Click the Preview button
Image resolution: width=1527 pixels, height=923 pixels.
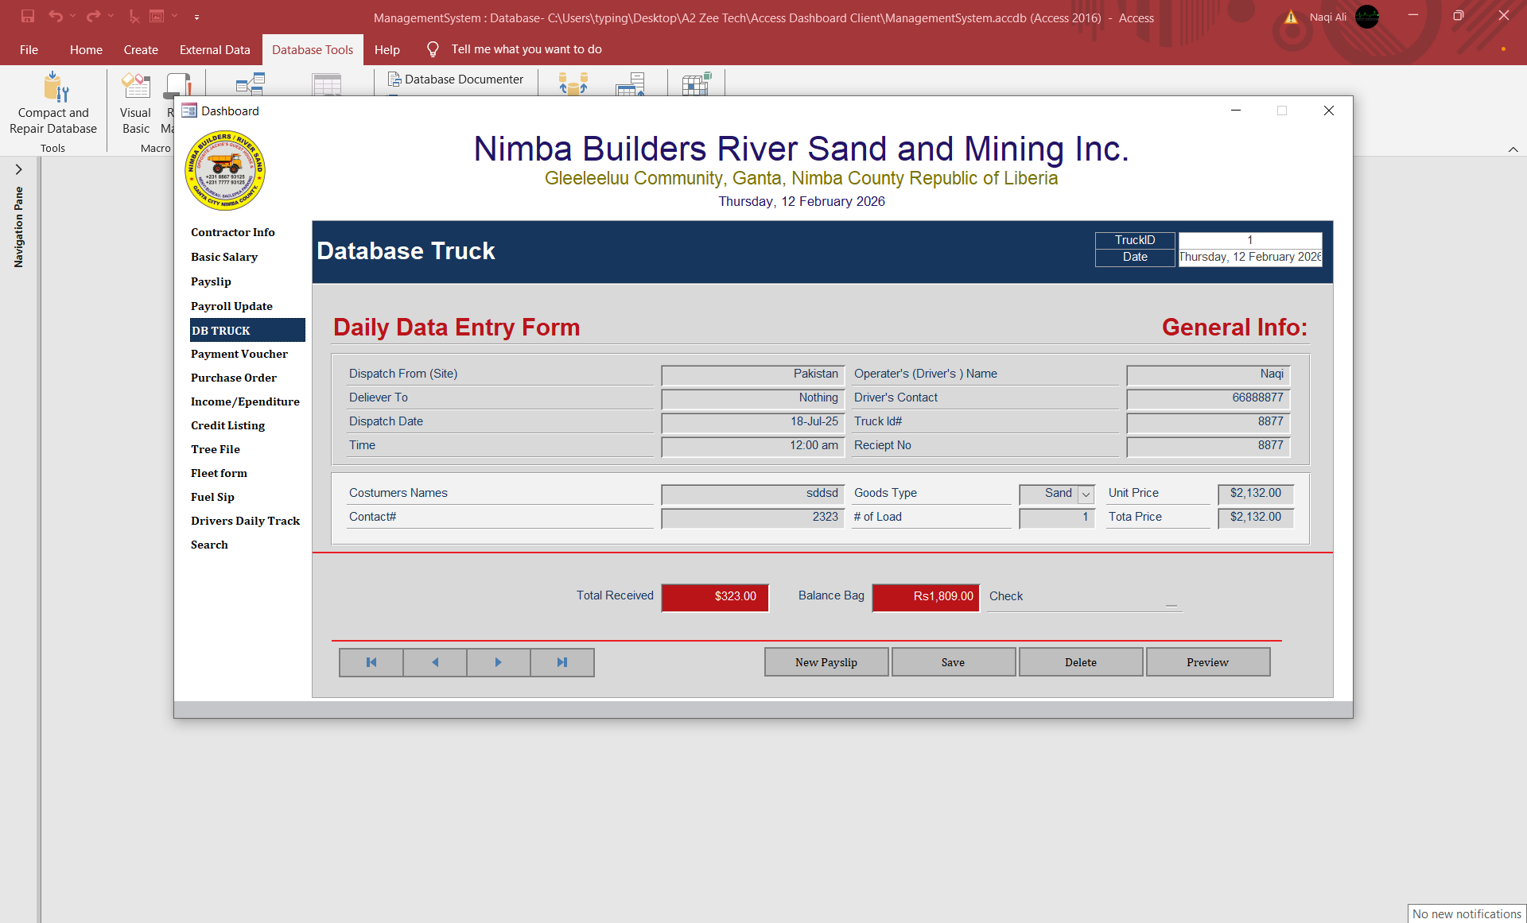(x=1208, y=662)
